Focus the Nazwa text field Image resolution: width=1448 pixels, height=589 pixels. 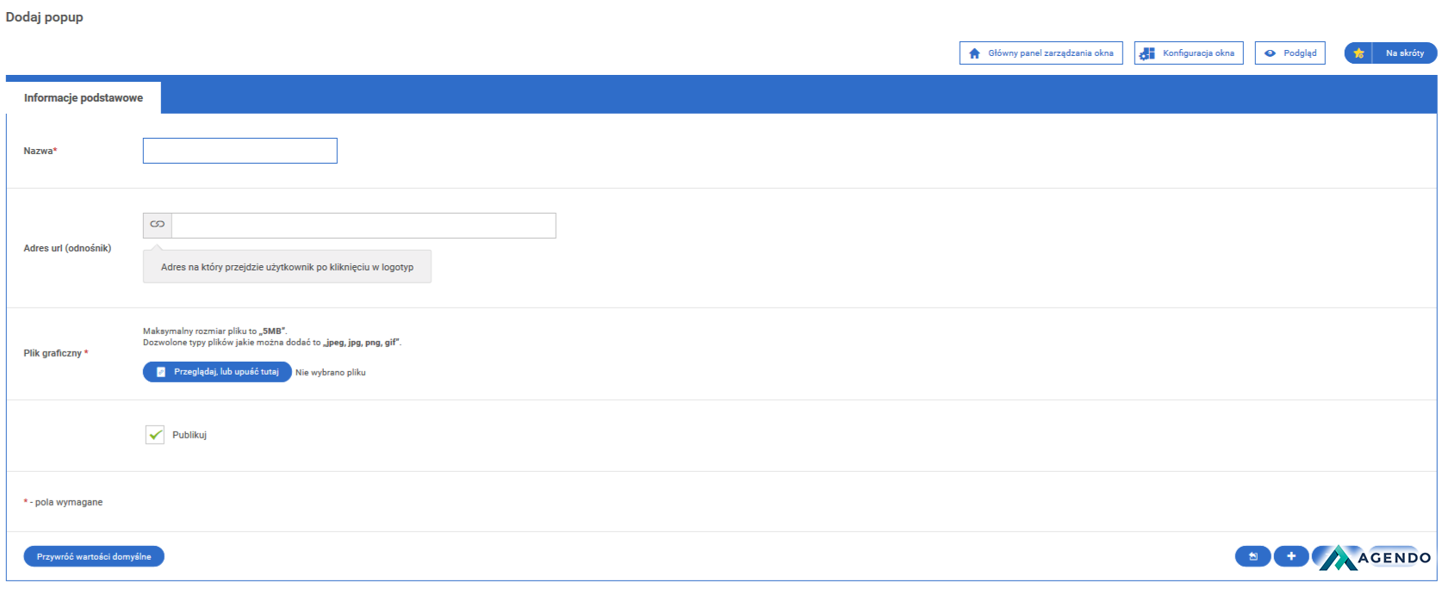coord(240,151)
